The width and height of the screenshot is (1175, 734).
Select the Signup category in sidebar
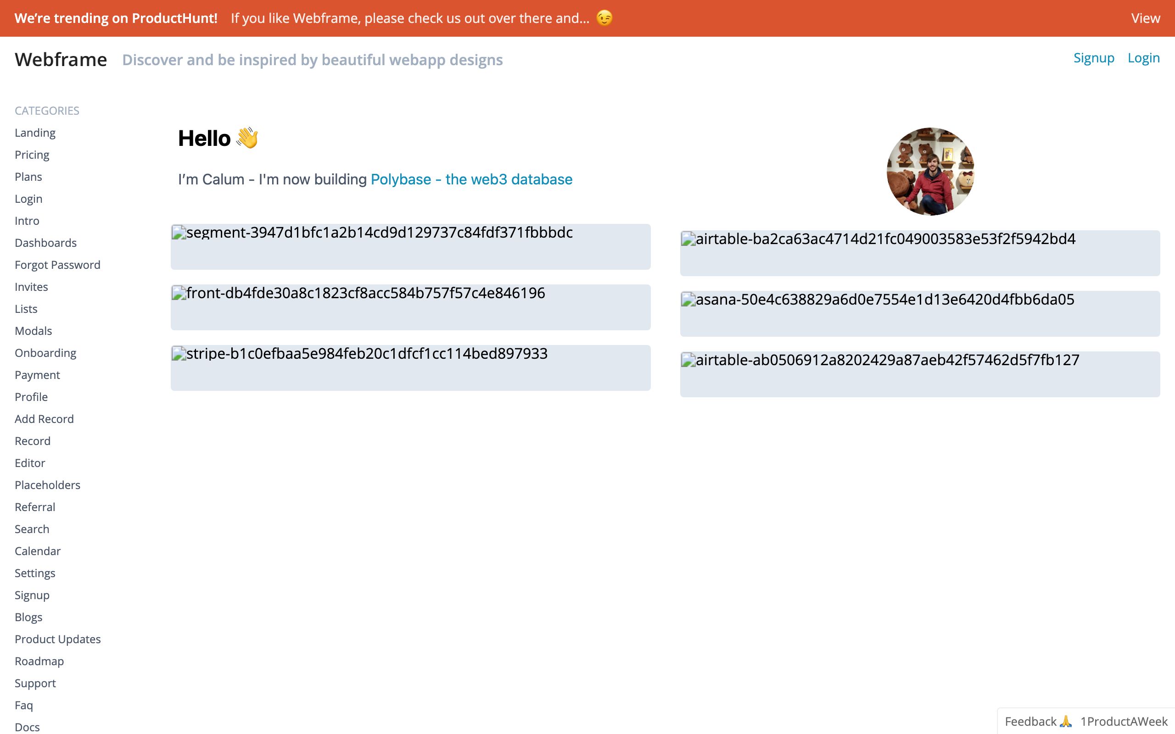pos(32,595)
